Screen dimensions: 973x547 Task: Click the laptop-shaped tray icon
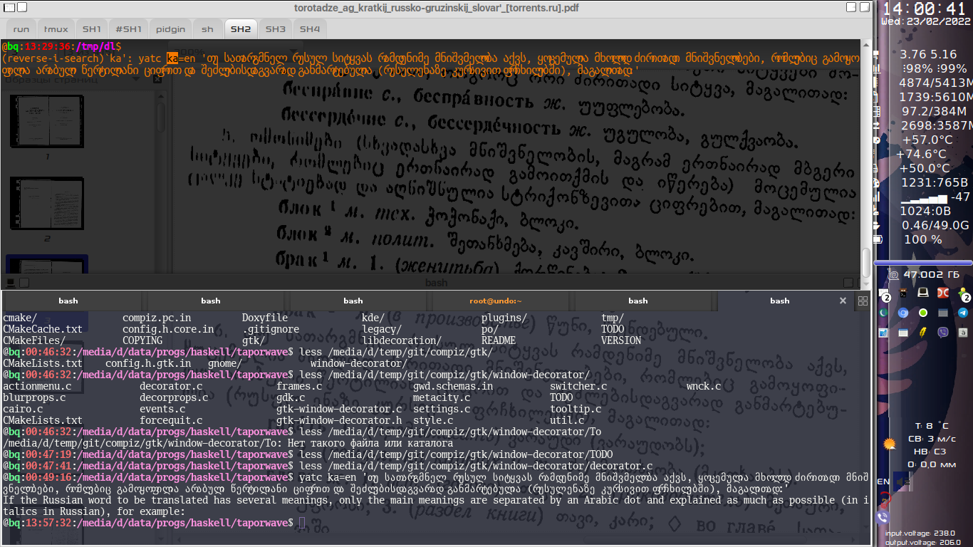[x=922, y=293]
